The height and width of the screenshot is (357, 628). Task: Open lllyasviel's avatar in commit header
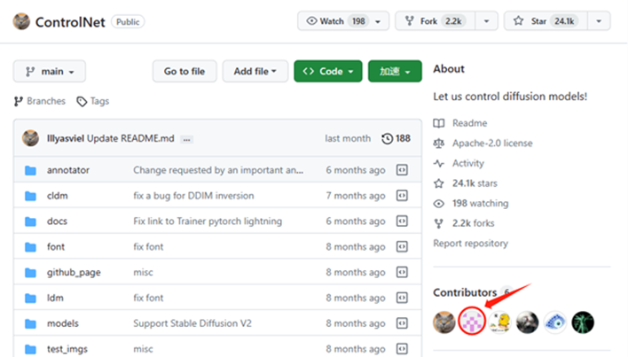pos(32,139)
